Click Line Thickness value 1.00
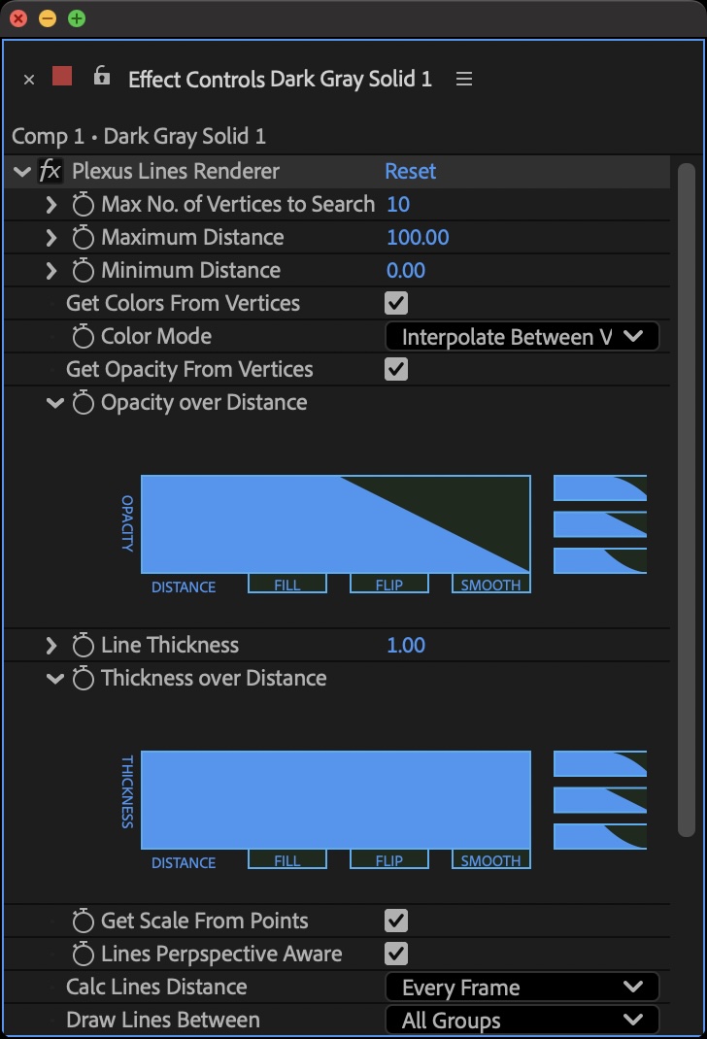Viewport: 707px width, 1039px height. pyautogui.click(x=406, y=645)
